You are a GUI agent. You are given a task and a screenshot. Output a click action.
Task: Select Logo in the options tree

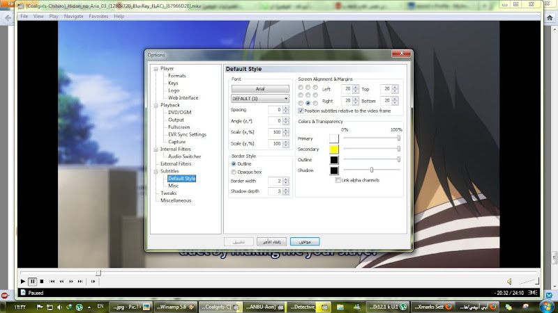coord(174,90)
